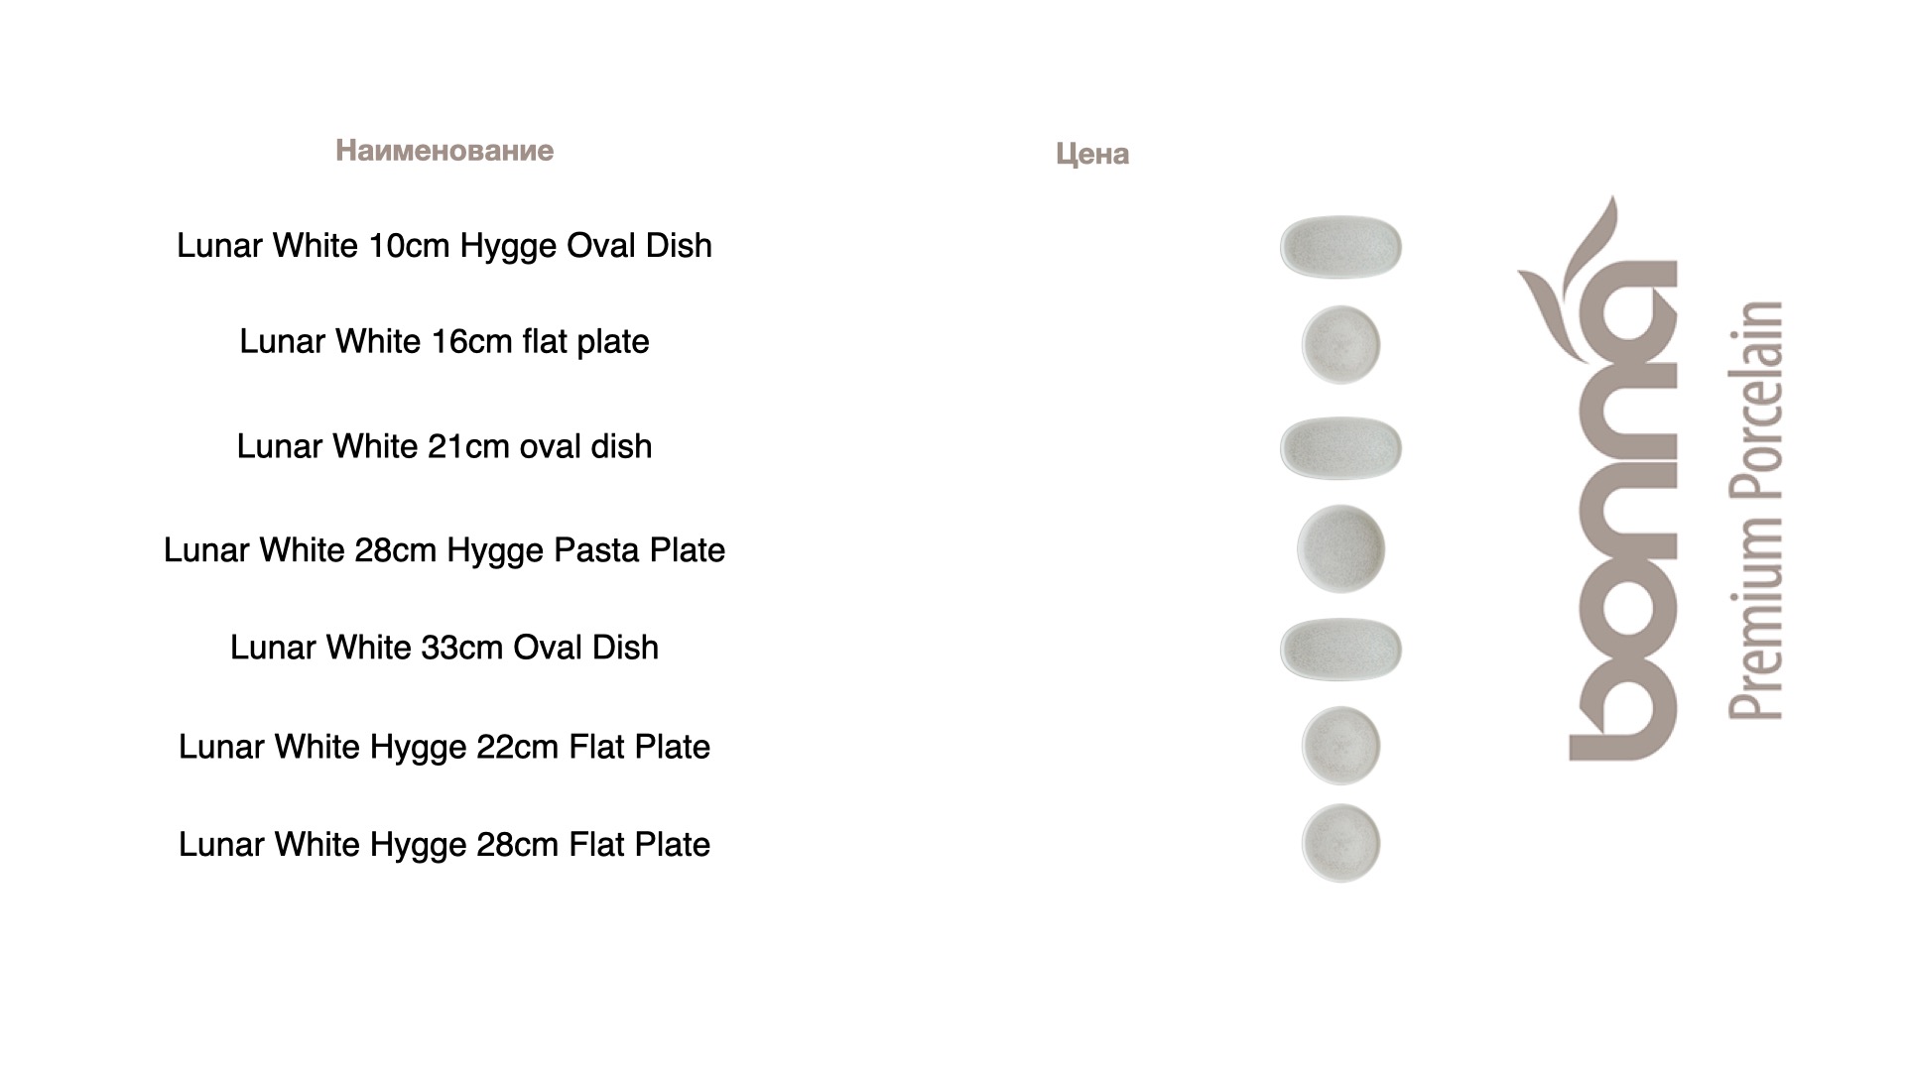
Task: Select the Lunar White 33cm Oval Dish text
Action: [444, 648]
